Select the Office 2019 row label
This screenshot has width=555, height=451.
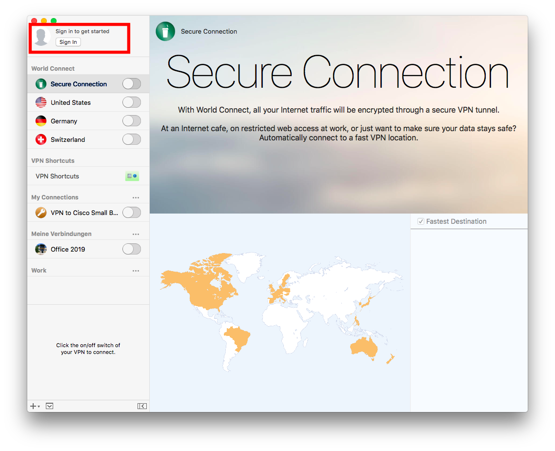[68, 249]
